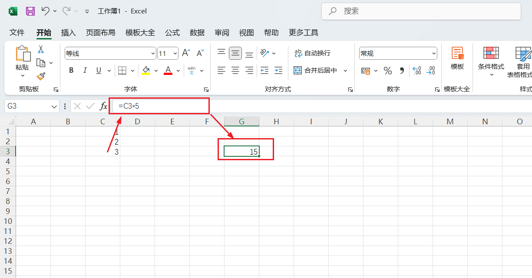Click the accounting number format icon
Image resolution: width=532 pixels, height=278 pixels.
[366, 71]
